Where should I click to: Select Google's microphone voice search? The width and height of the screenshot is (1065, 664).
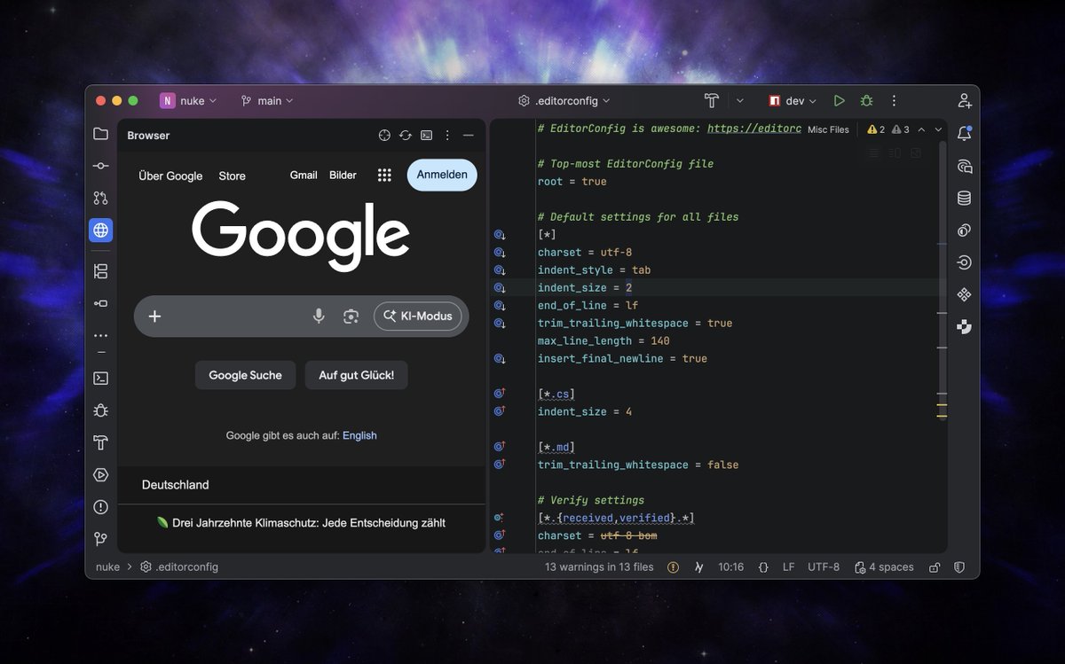[x=319, y=316]
